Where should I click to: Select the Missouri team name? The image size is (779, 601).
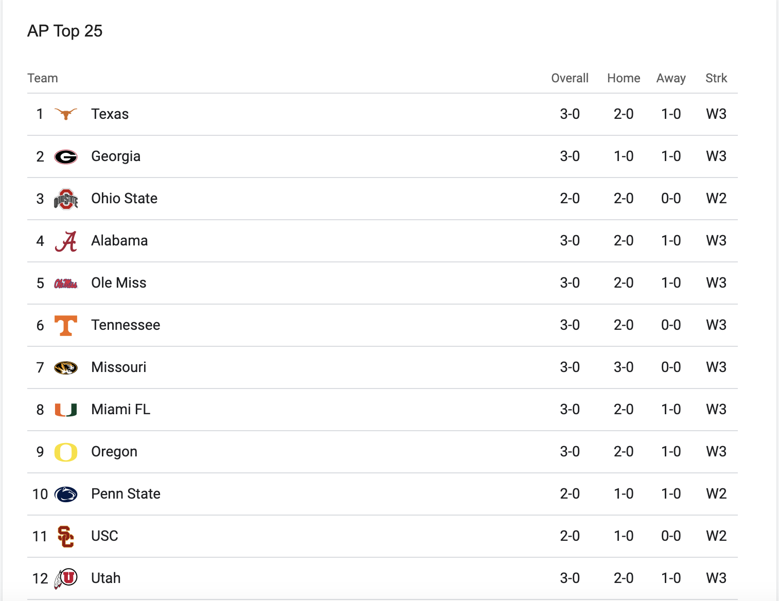click(118, 367)
